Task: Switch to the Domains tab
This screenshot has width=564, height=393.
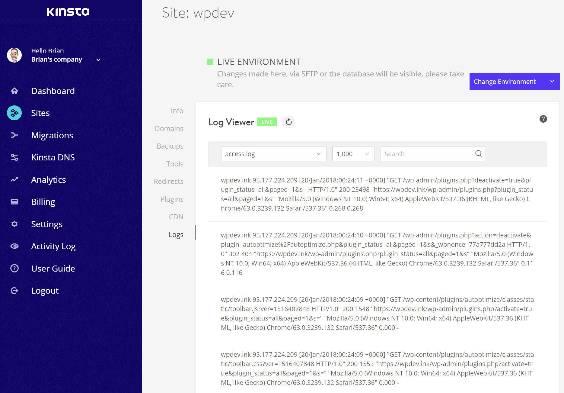Action: point(169,129)
